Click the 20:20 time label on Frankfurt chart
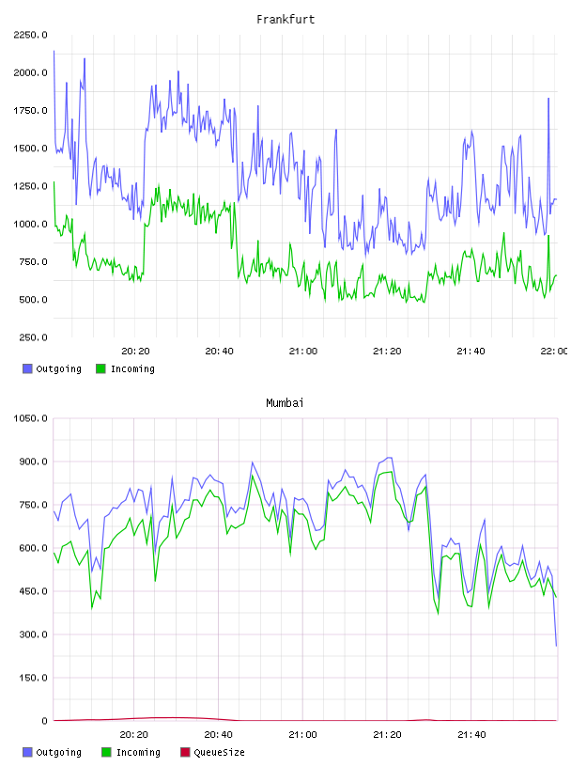The width and height of the screenshot is (571, 767). click(x=135, y=352)
